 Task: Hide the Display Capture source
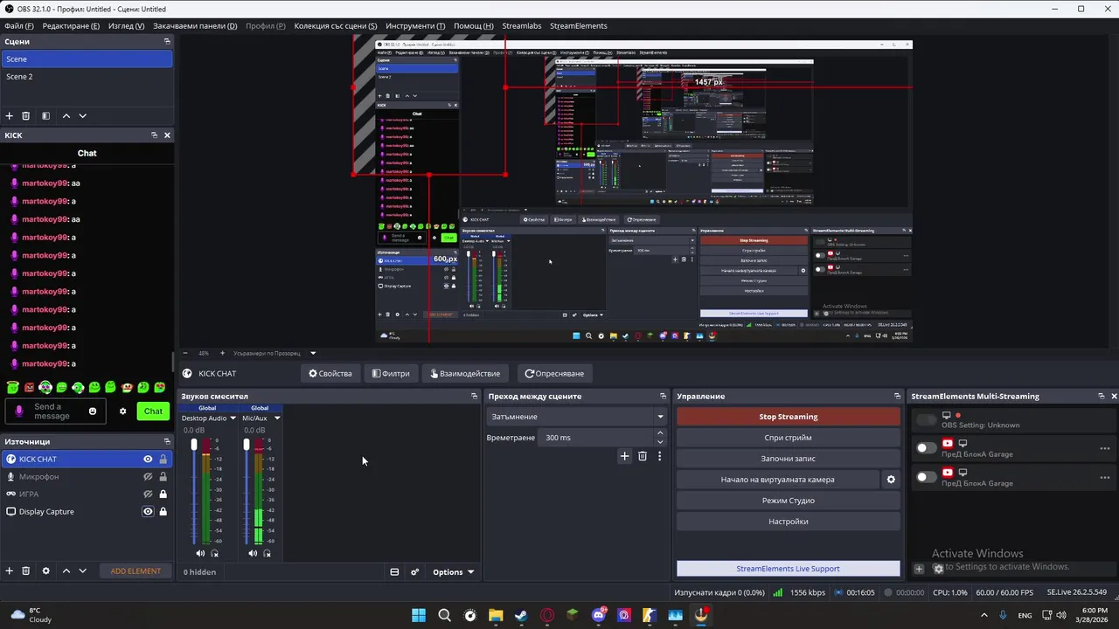(x=148, y=511)
